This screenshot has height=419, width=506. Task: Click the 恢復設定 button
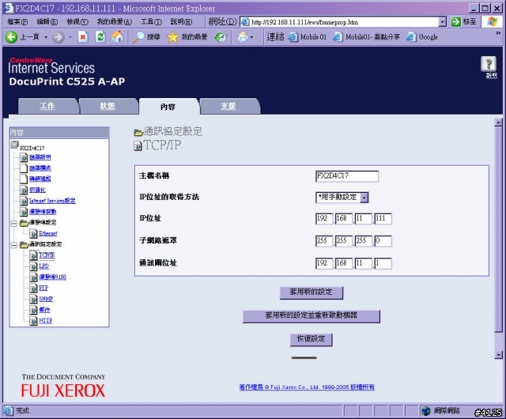click(311, 339)
